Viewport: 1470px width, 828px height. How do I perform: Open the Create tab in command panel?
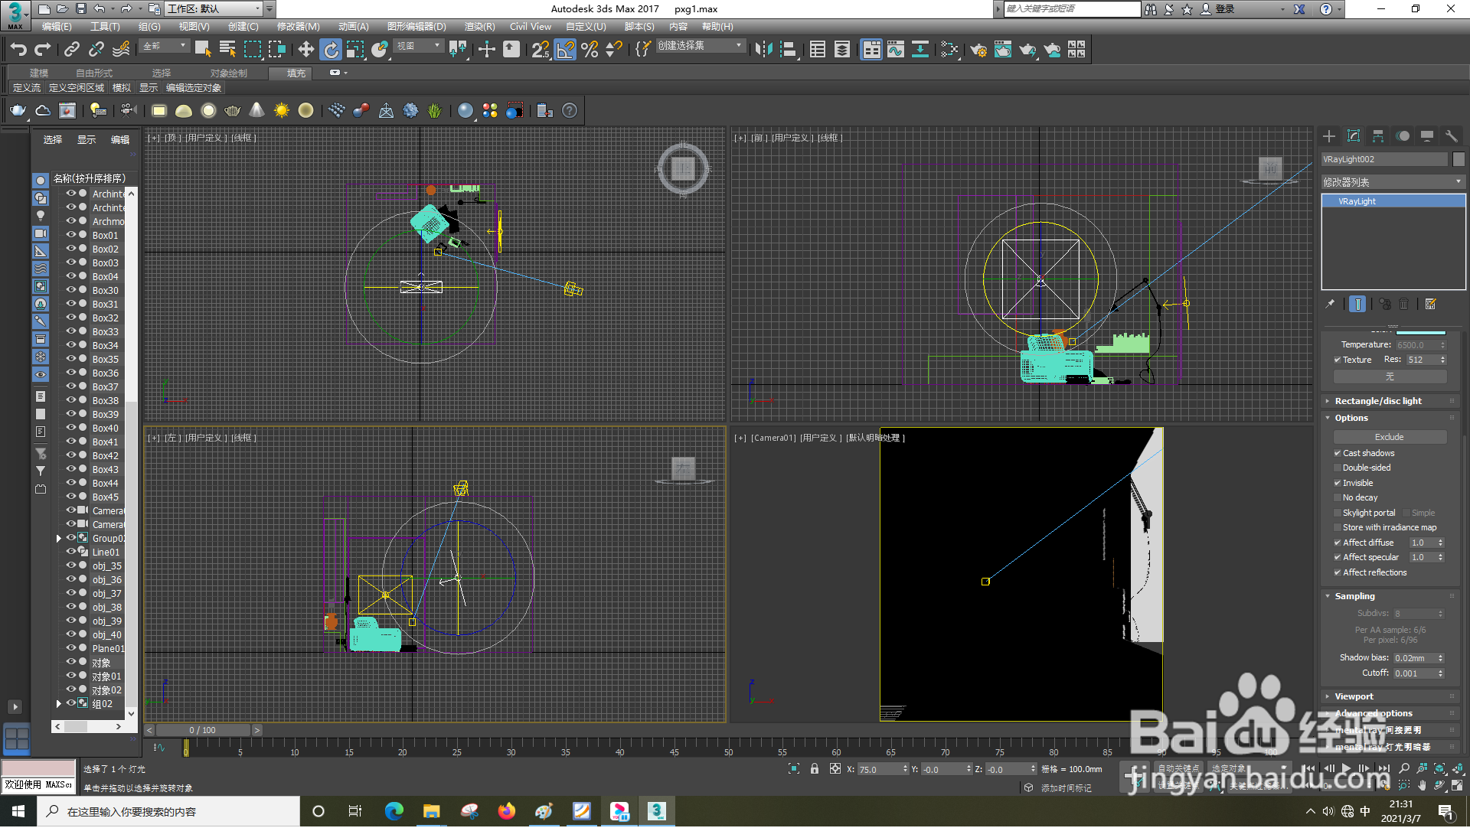tap(1329, 136)
